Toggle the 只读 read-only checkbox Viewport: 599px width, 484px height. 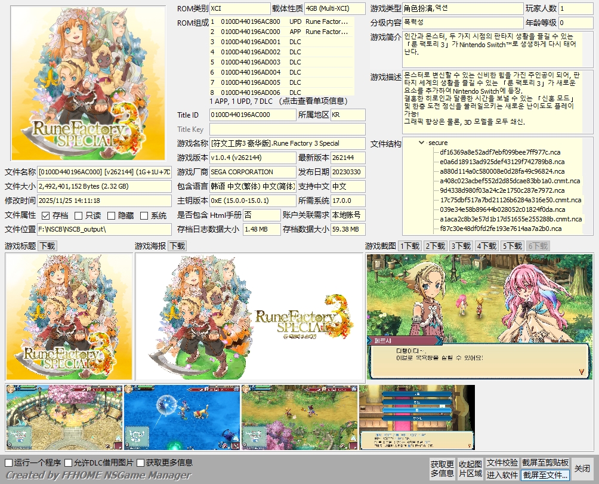[78, 216]
